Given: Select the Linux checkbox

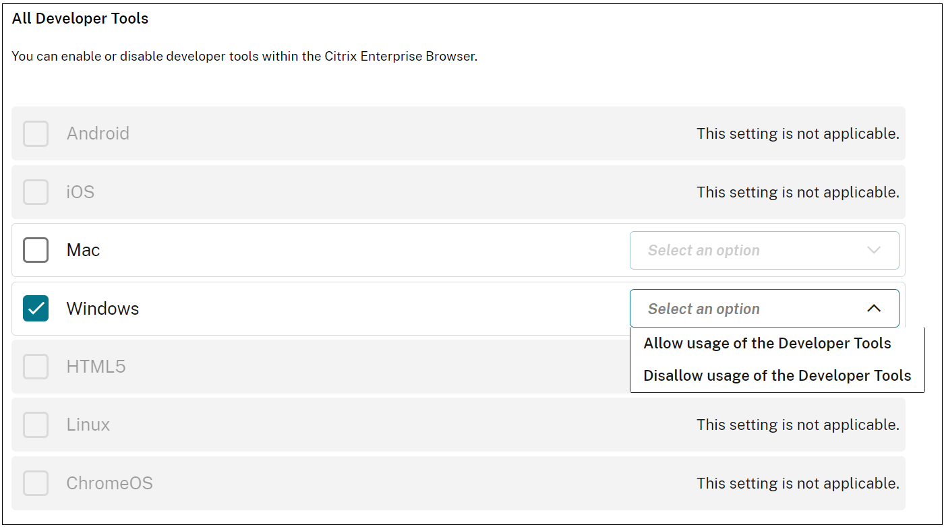Looking at the screenshot, I should [x=36, y=425].
